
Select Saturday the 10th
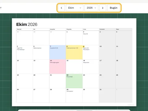pos(107,52)
